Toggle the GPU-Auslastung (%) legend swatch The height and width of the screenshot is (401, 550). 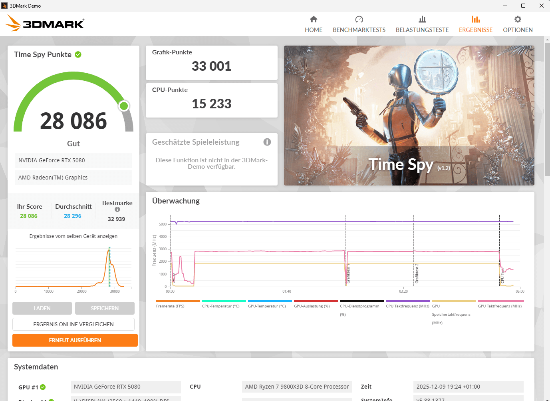[x=316, y=301]
